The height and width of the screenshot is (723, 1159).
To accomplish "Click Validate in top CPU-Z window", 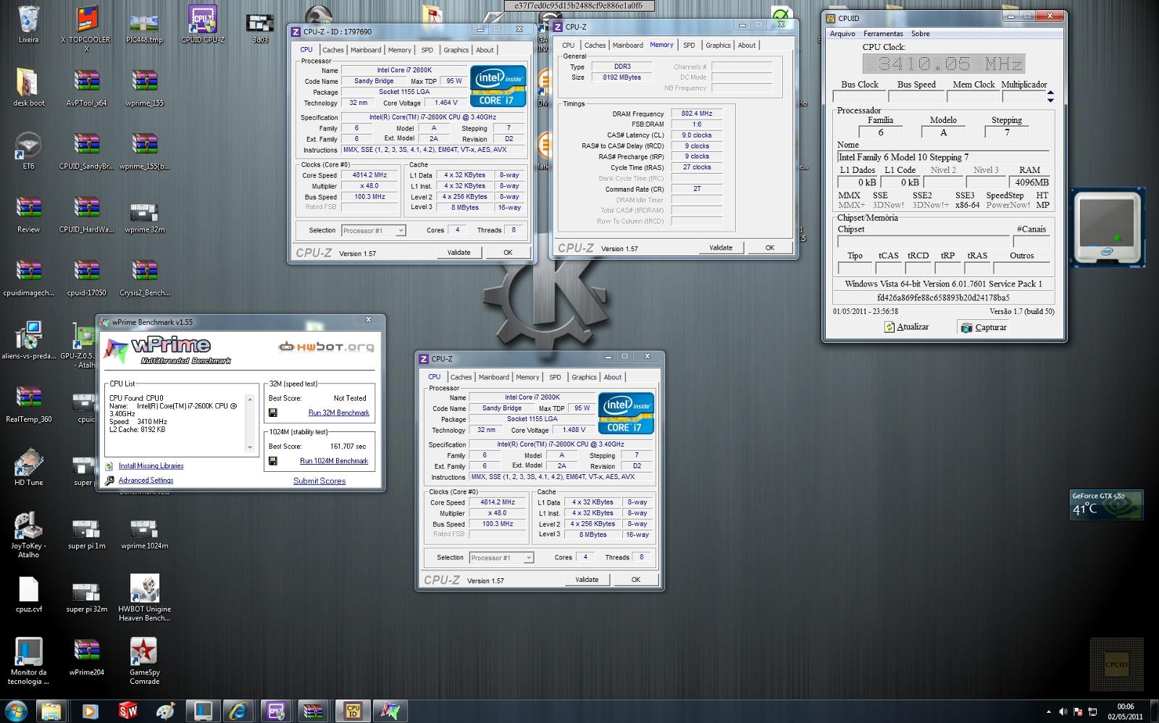I will click(459, 252).
